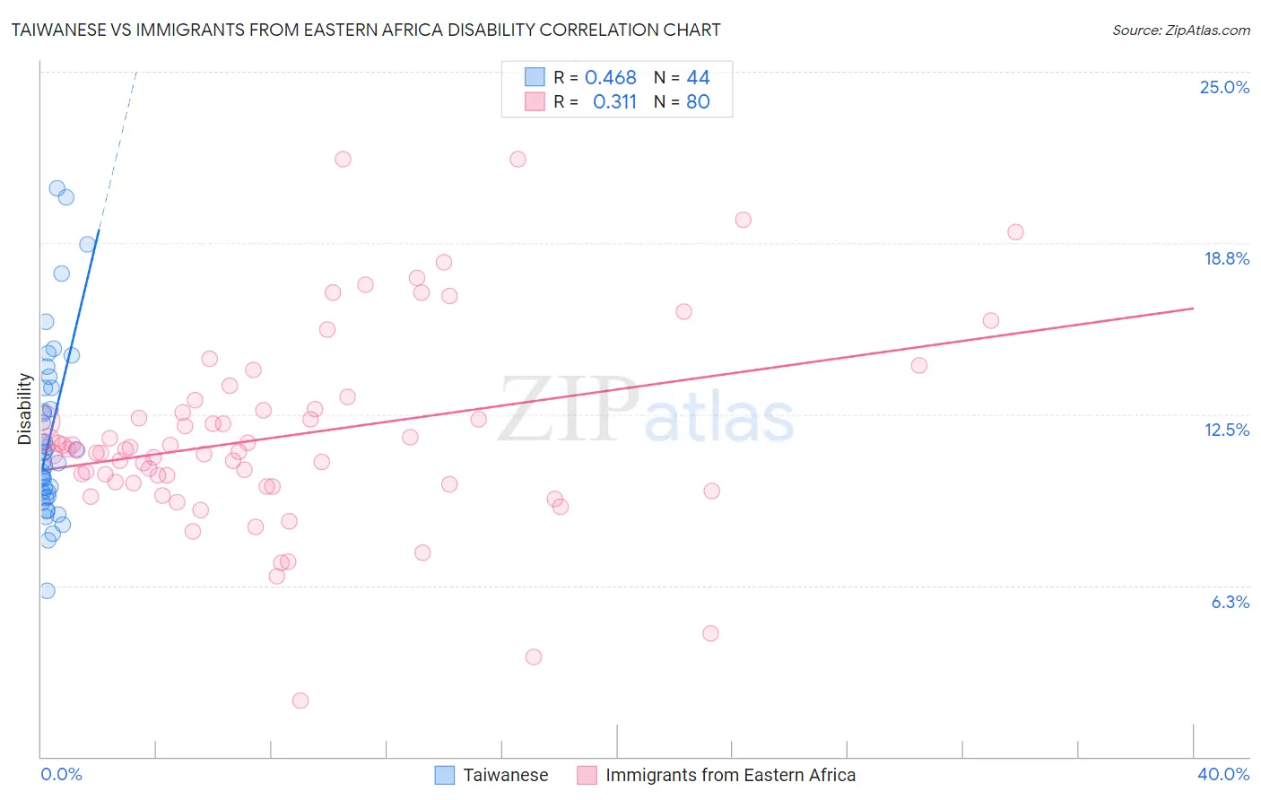Click the N = 80 sample count value
Image resolution: width=1261 pixels, height=800 pixels.
point(682,101)
